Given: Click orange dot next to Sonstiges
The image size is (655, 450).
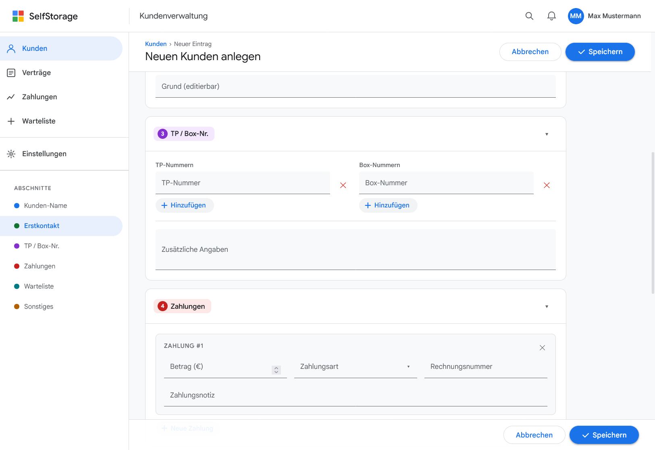Looking at the screenshot, I should (x=17, y=307).
